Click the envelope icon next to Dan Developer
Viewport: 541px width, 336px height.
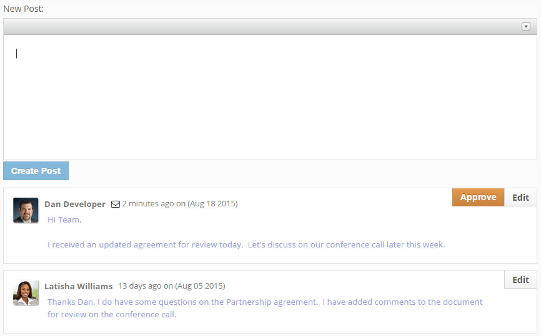(x=115, y=204)
